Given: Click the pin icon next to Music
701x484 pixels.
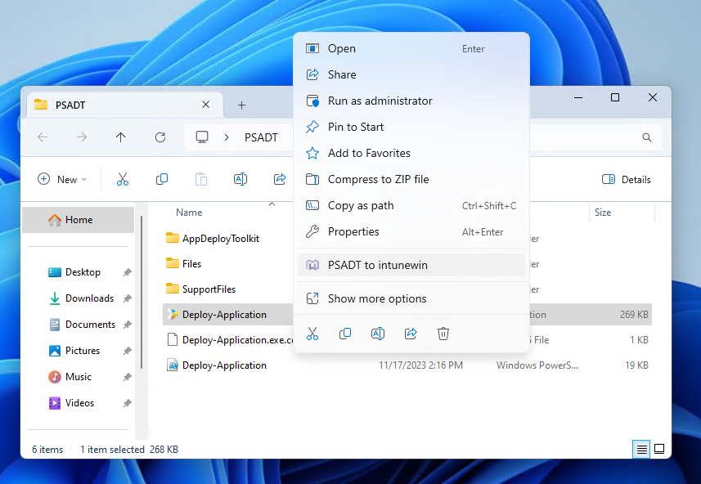Looking at the screenshot, I should [x=128, y=377].
